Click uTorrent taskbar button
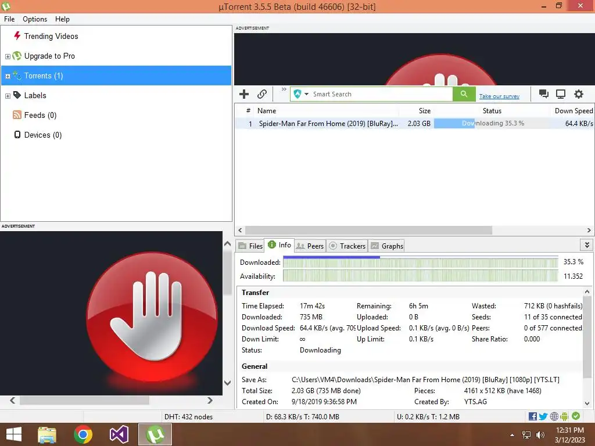 click(x=155, y=434)
